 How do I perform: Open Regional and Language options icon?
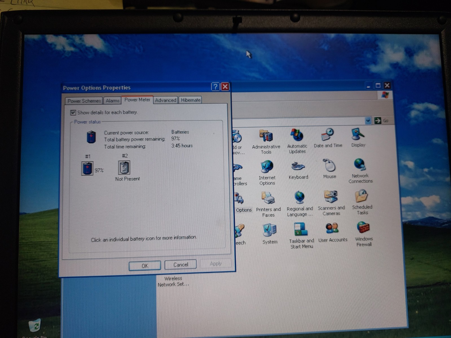click(300, 197)
